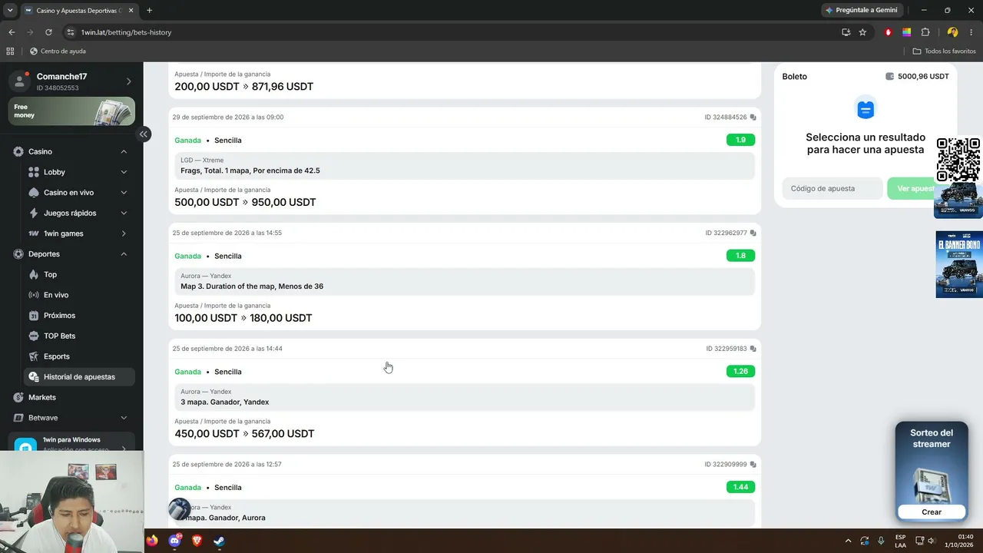Screen dimensions: 983x553
Task: Click Pregúntale a Gemini button
Action: [861, 10]
